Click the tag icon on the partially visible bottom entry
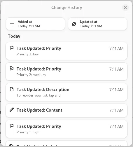The width and height of the screenshot is (133, 147). point(11,145)
